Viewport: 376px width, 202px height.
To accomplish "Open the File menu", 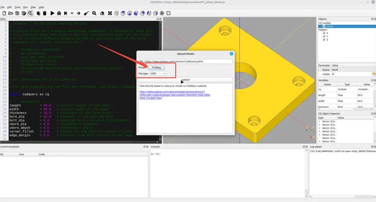I will tap(2, 7).
